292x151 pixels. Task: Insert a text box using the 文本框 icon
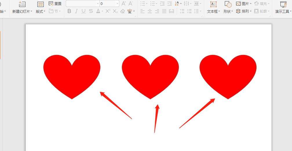(213, 4)
